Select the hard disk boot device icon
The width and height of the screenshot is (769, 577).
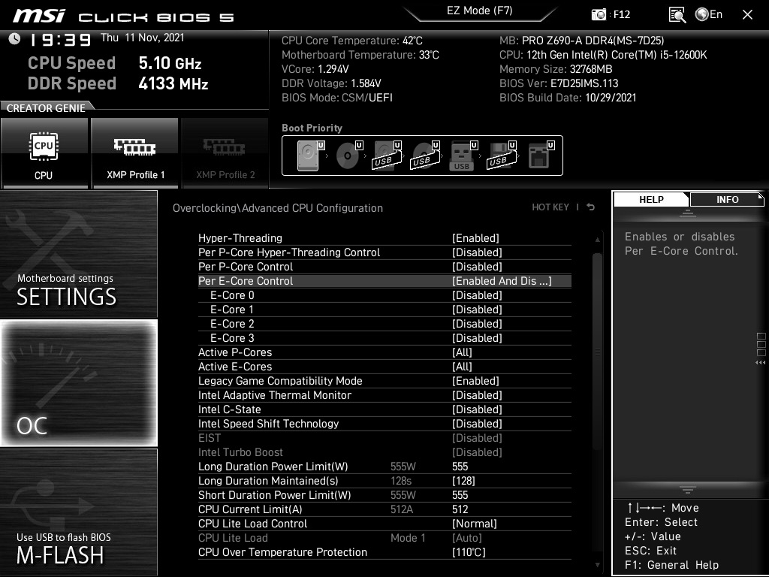point(310,156)
